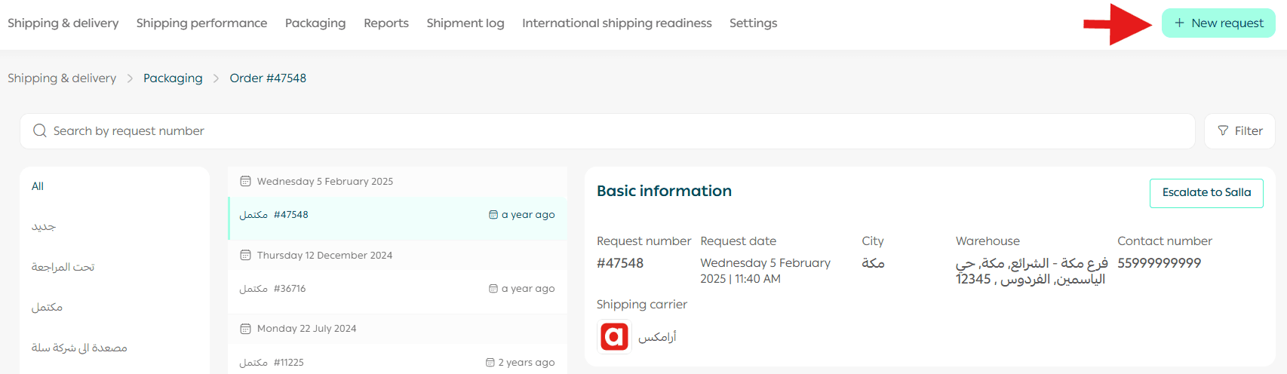Open International shipping readiness tab

coord(616,23)
